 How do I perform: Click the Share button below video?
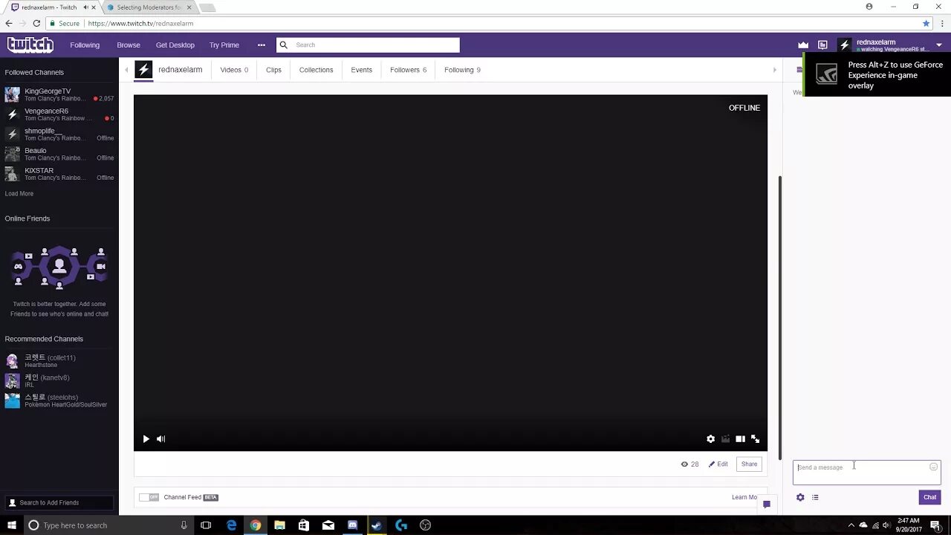point(749,464)
